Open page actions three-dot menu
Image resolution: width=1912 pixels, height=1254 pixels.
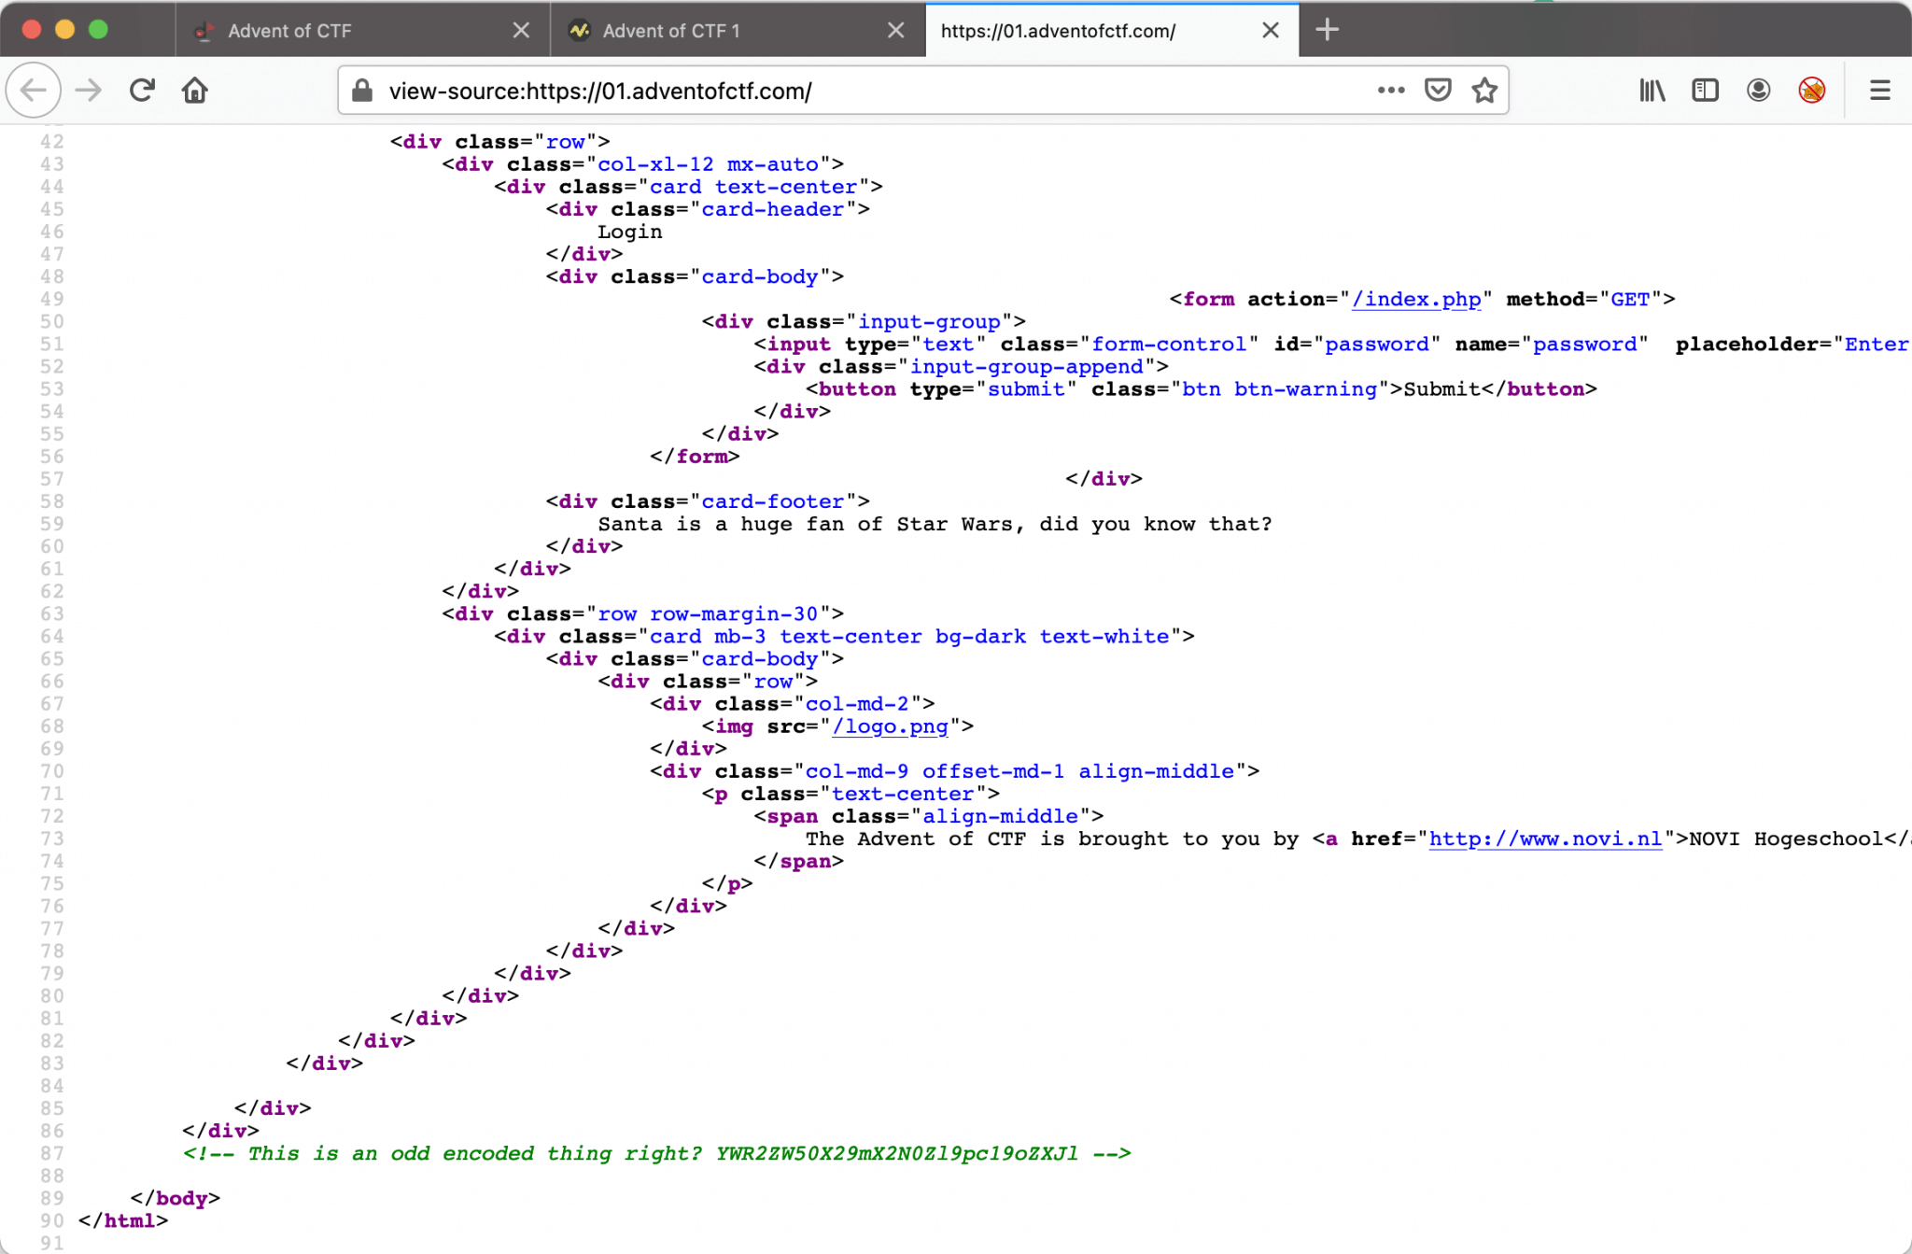tap(1391, 91)
